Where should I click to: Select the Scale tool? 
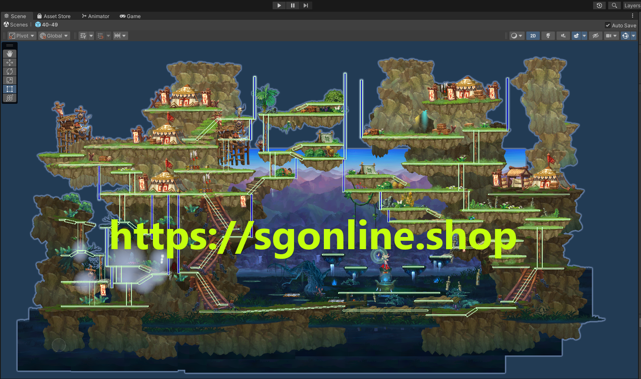pos(10,80)
